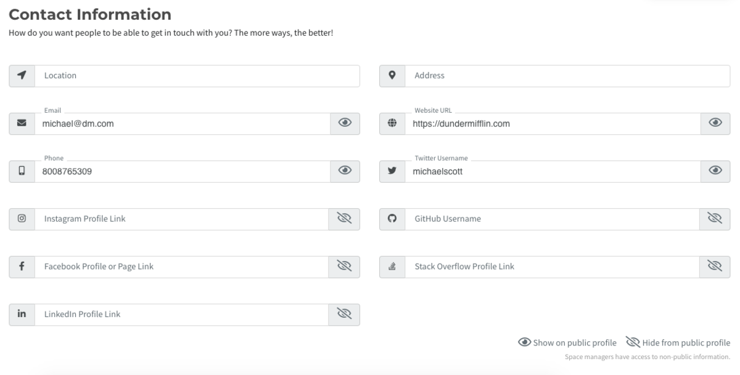Click the envelope icon beside Email
Image resolution: width=740 pixels, height=375 pixels.
(x=22, y=123)
